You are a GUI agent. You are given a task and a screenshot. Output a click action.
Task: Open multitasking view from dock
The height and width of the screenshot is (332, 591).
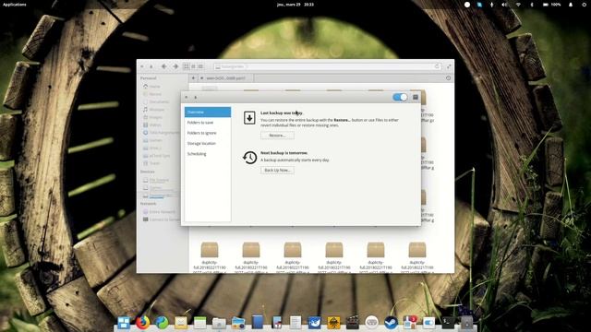[124, 323]
